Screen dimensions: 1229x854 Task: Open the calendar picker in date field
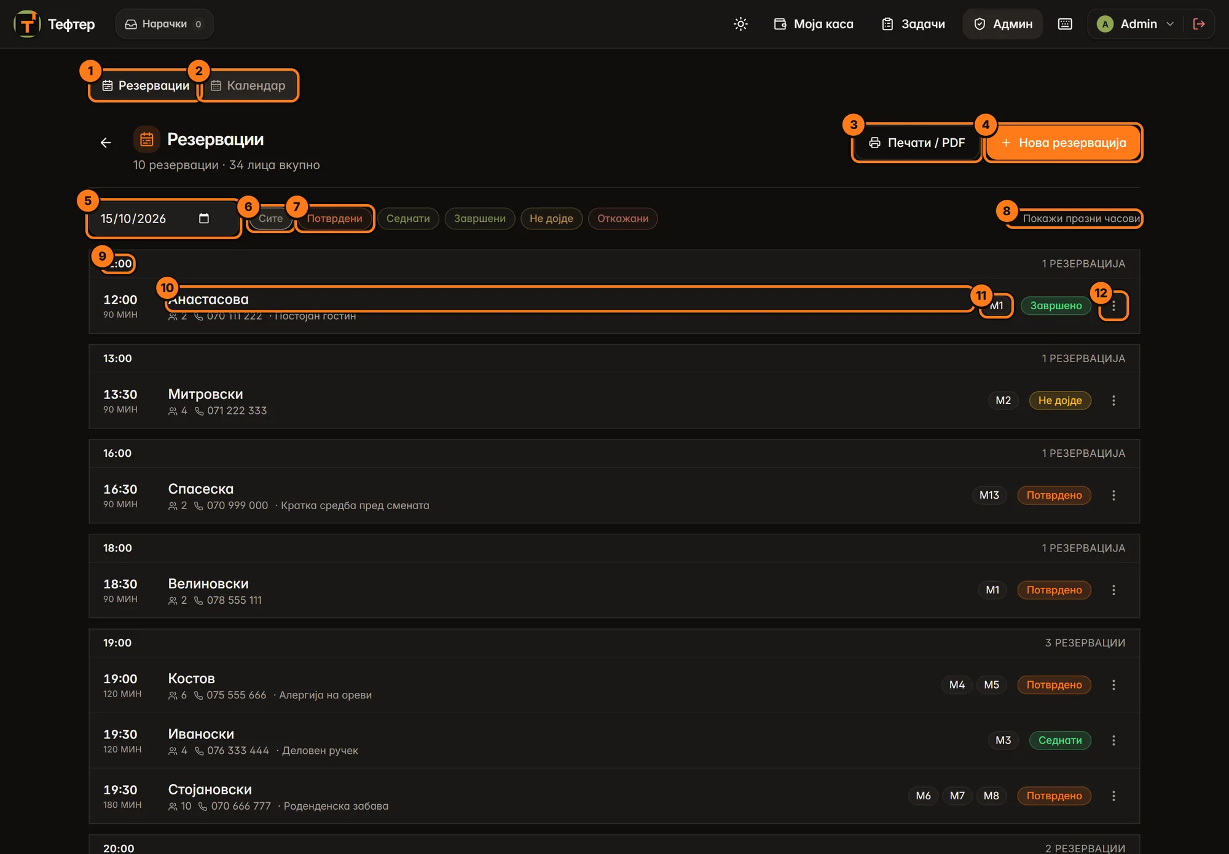204,218
